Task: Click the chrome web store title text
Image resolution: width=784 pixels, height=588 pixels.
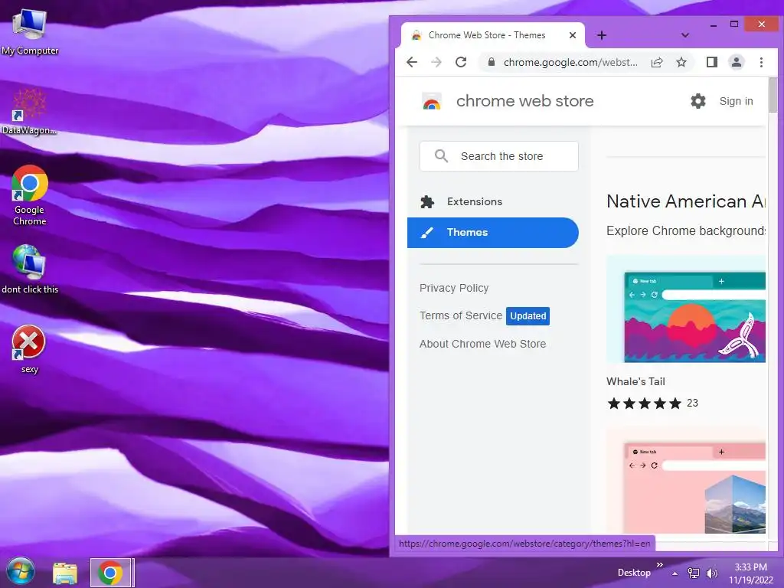Action: [525, 101]
